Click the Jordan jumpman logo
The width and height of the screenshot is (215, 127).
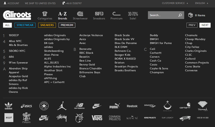[62, 106]
